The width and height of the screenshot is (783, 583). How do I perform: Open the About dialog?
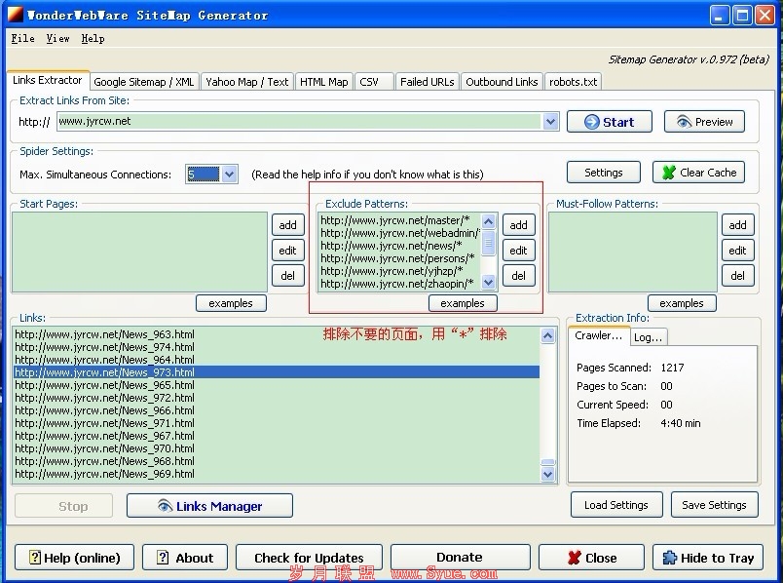(x=185, y=558)
